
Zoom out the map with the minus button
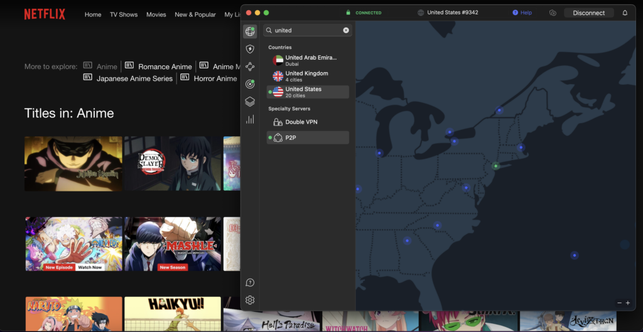pyautogui.click(x=619, y=303)
